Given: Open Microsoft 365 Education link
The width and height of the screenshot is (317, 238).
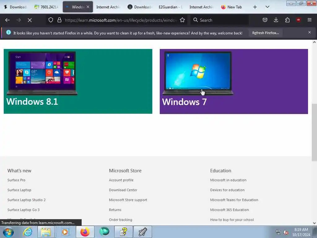Looking at the screenshot, I should coord(229,210).
